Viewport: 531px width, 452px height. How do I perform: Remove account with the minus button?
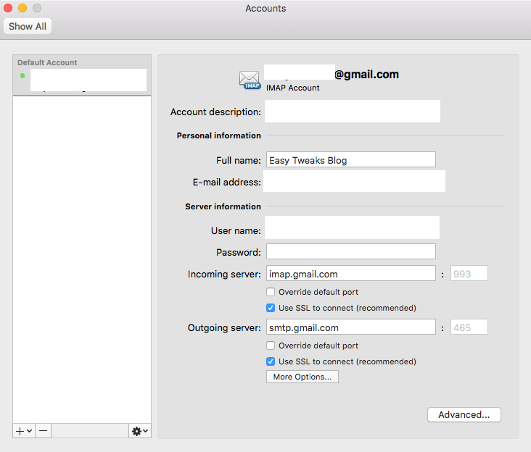(x=43, y=431)
